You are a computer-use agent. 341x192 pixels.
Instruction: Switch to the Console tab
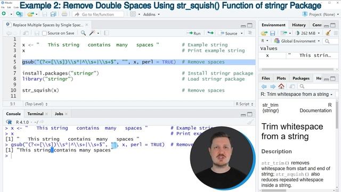click(13, 114)
